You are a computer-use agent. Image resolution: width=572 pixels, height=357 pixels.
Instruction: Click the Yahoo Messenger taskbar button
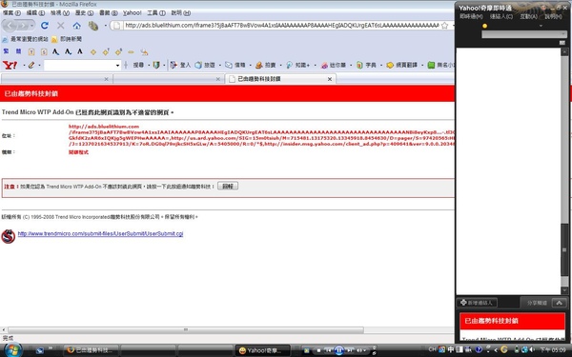click(x=262, y=350)
